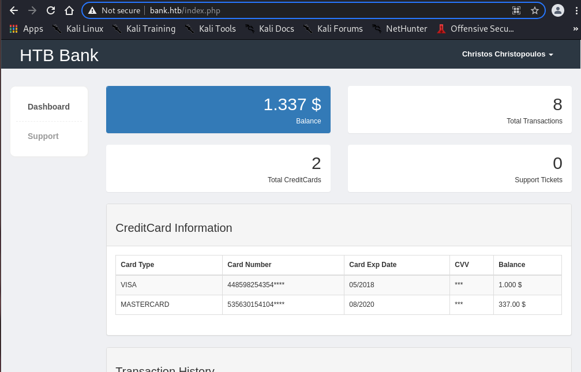The image size is (581, 372).
Task: Open the NetHunter bookmark
Action: click(x=400, y=29)
